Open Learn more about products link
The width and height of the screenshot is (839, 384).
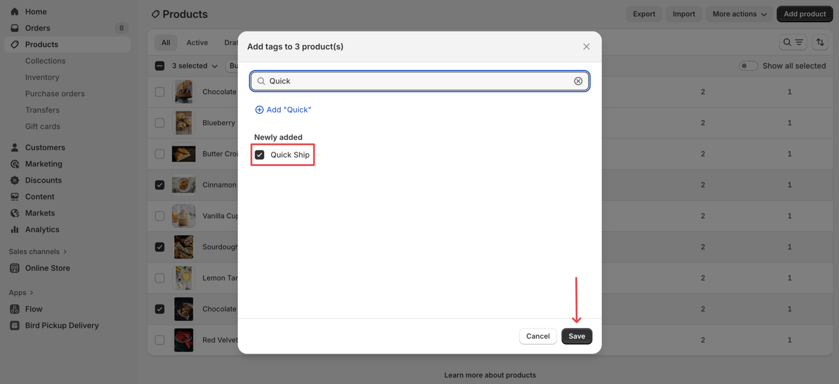click(x=490, y=375)
